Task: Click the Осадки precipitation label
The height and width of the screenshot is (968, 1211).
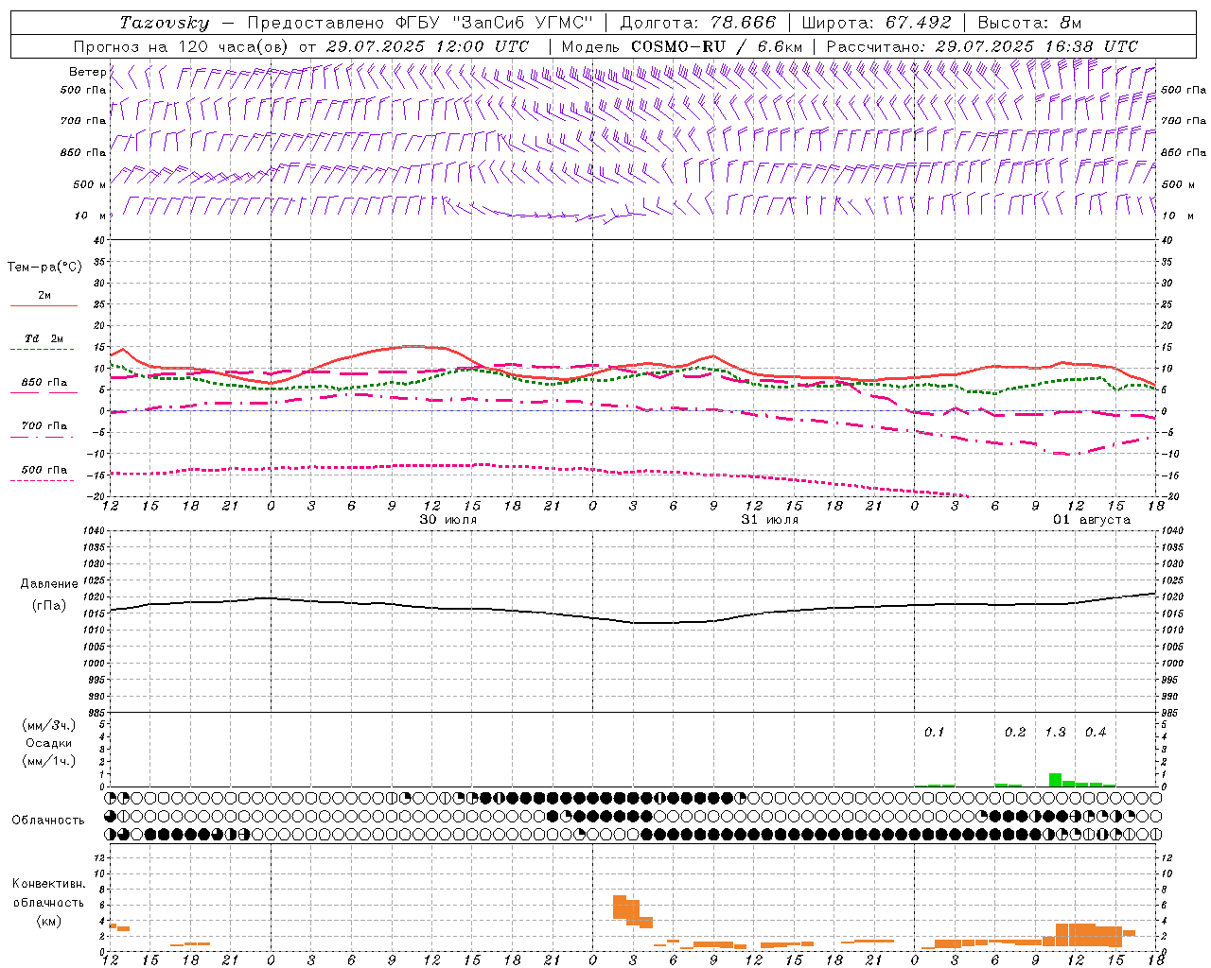Action: tap(49, 743)
